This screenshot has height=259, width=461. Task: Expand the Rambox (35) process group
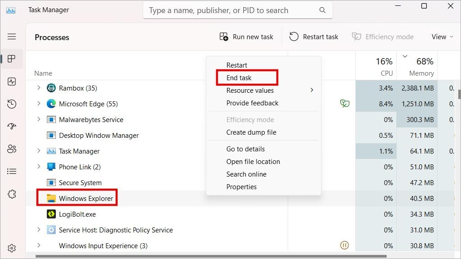click(39, 87)
